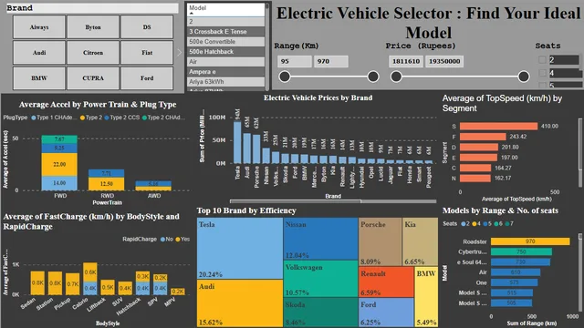Click Price slider left handle
The image size is (584, 328).
tap(396, 77)
